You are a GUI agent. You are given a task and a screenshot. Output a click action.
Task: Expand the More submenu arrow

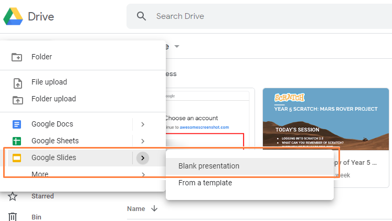point(143,174)
